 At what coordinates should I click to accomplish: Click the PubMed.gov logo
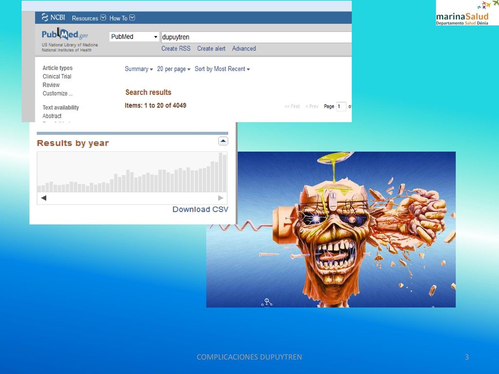click(65, 34)
